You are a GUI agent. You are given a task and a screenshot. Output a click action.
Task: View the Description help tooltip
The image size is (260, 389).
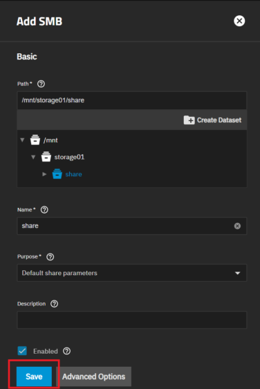tap(54, 304)
